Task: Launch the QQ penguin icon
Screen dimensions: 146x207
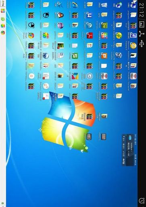Action: (x=60, y=15)
